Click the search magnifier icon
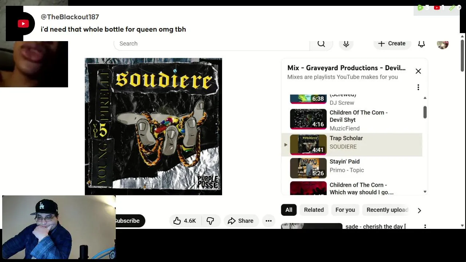 pos(321,44)
